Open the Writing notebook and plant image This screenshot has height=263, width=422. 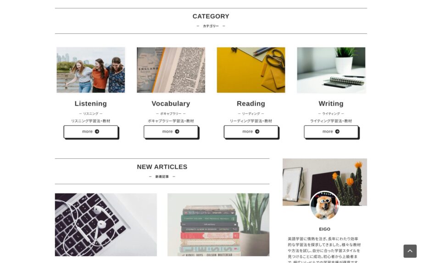click(331, 70)
